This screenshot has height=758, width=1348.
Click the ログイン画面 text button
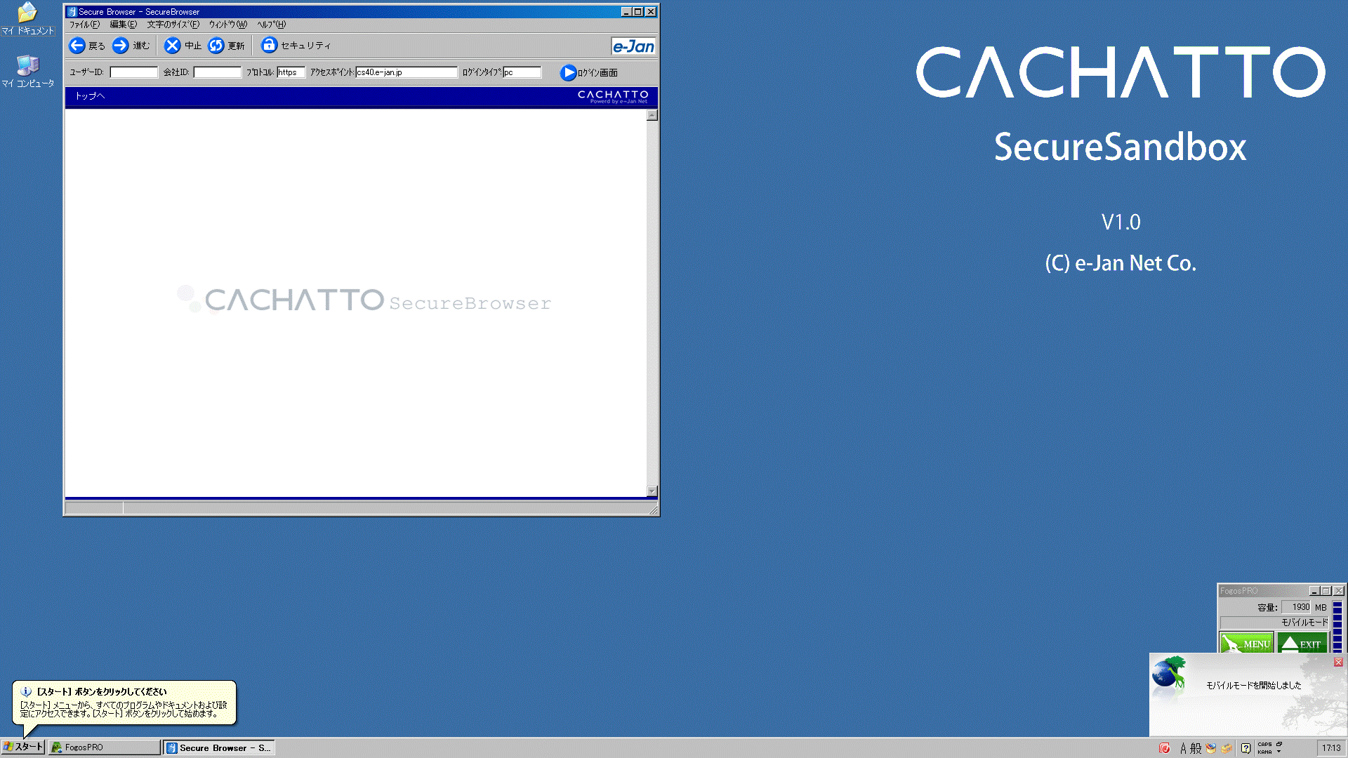point(597,73)
